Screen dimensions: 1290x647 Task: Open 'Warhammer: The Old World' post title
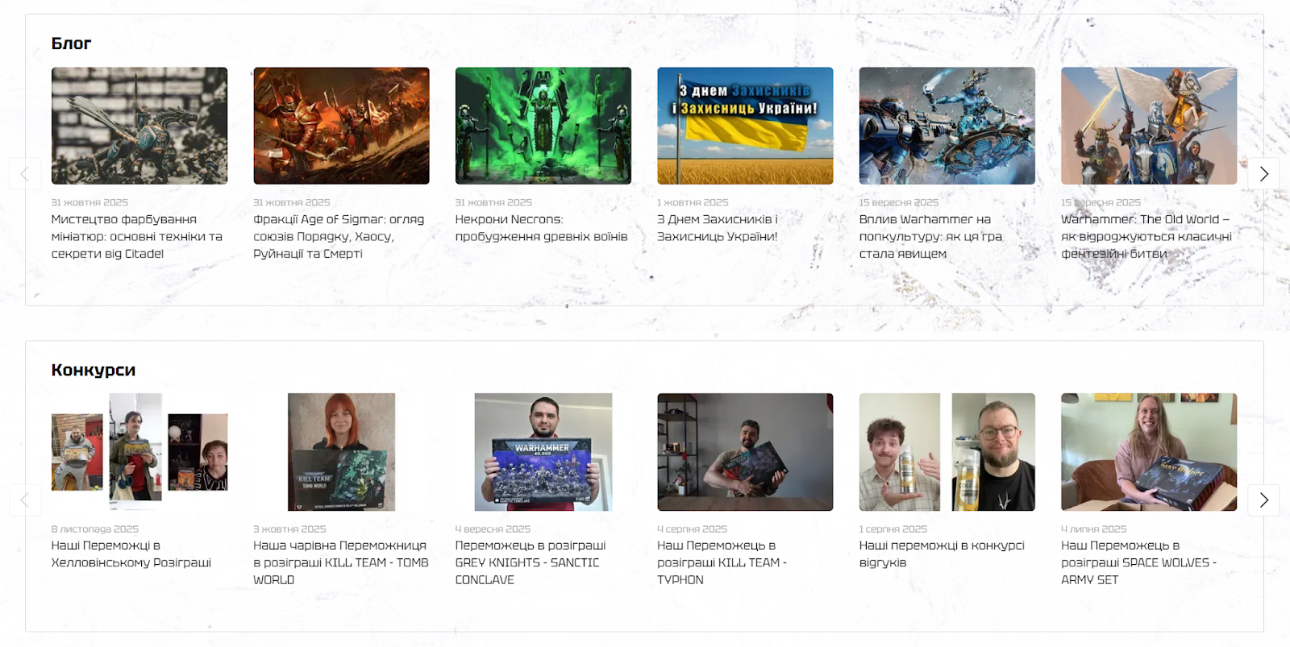click(x=1146, y=236)
